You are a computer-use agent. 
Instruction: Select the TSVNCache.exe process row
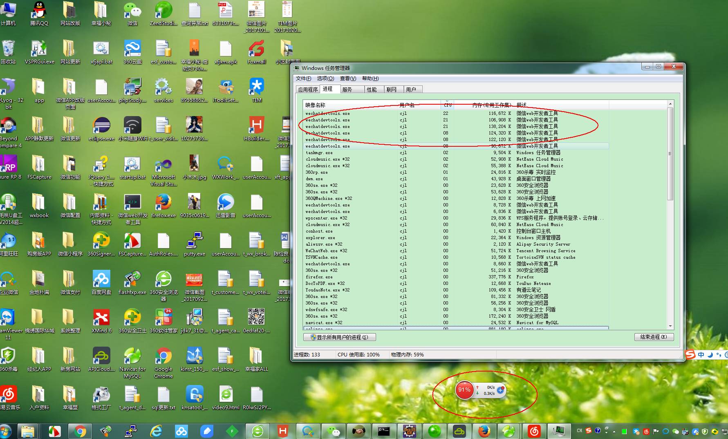pyautogui.click(x=456, y=257)
